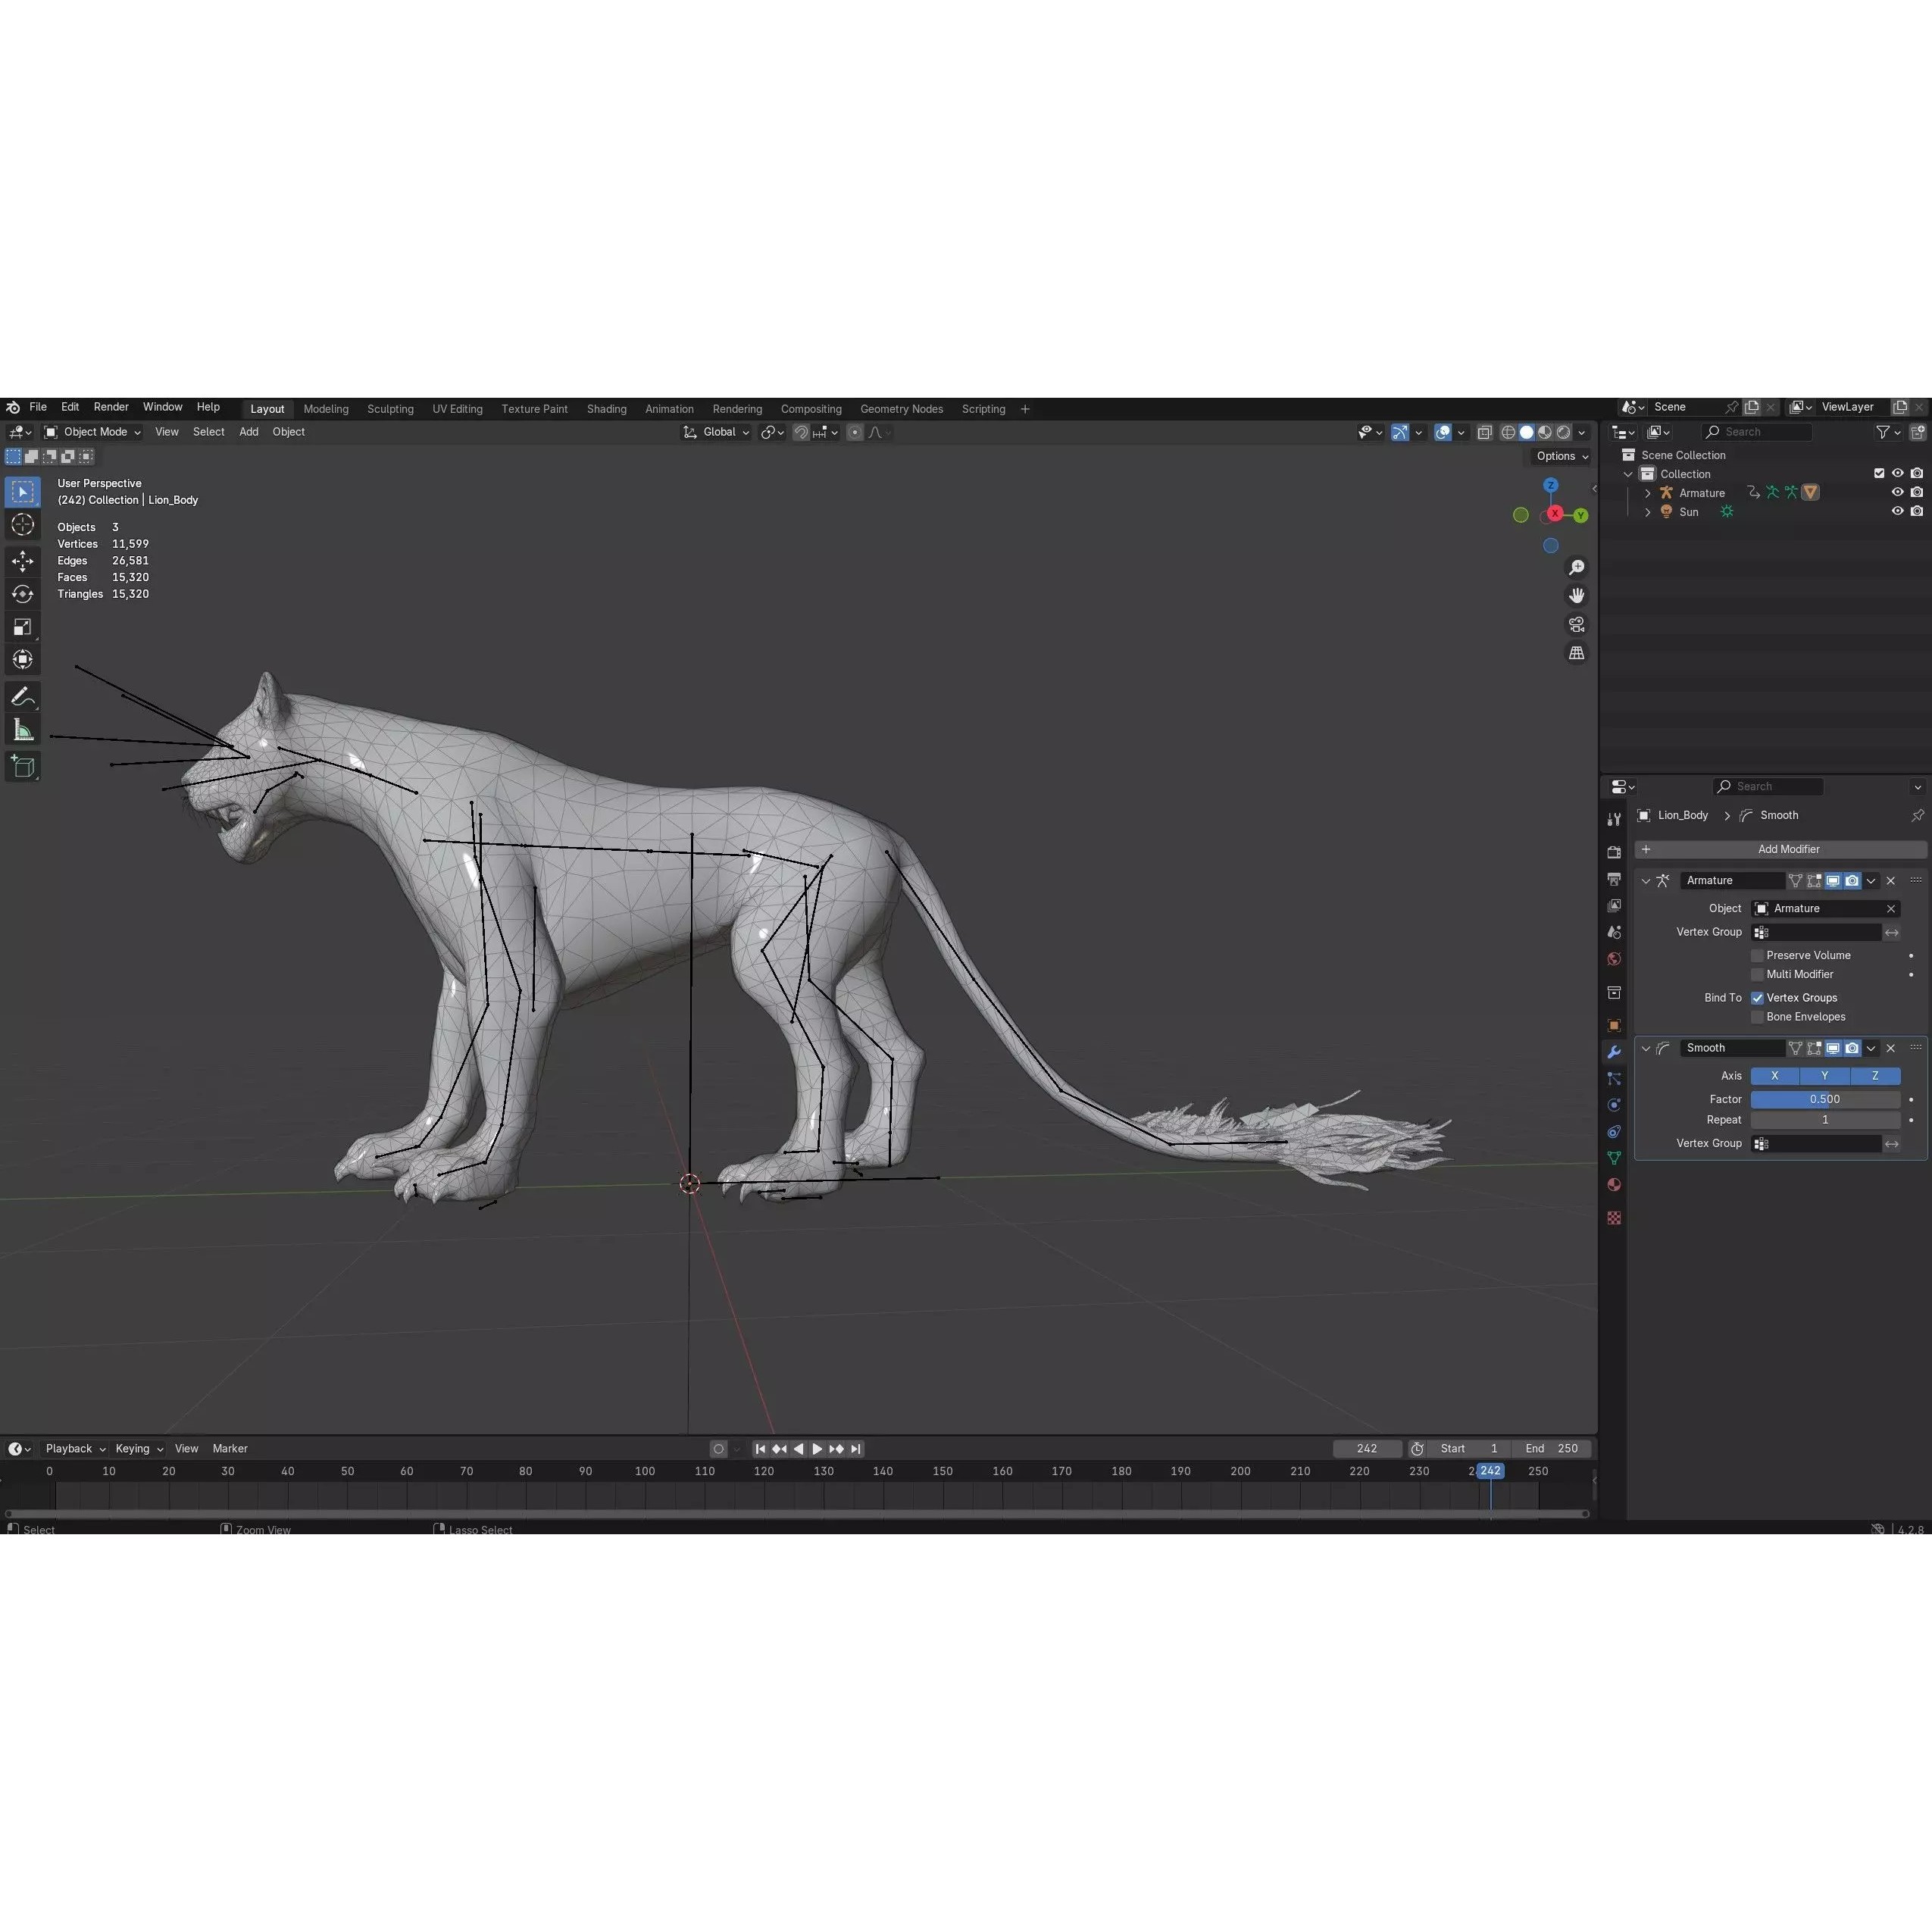This screenshot has height=1932, width=1932.
Task: Select the Rotate tool
Action: [22, 594]
